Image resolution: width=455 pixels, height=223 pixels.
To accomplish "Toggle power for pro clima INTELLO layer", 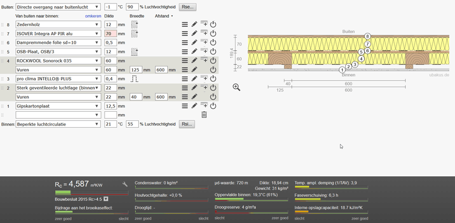I will pos(213,79).
